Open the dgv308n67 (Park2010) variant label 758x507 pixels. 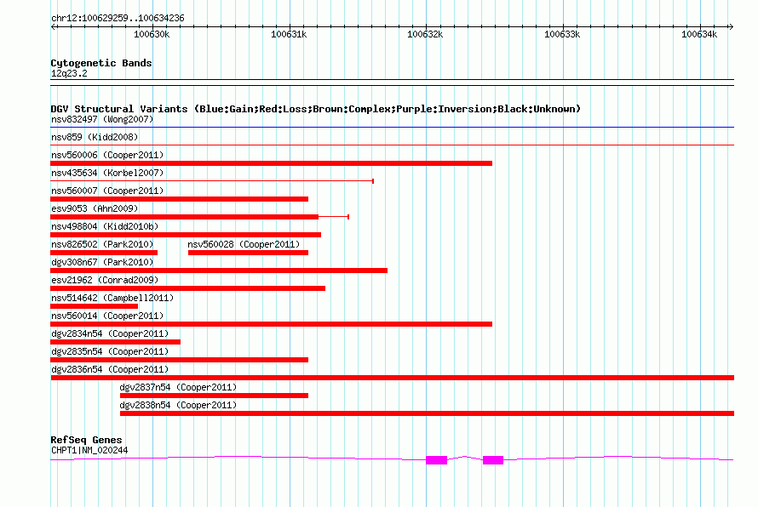pos(102,262)
